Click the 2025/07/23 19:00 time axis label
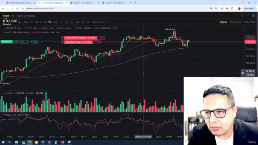Viewport: 258px width, 145px height. 143,137
